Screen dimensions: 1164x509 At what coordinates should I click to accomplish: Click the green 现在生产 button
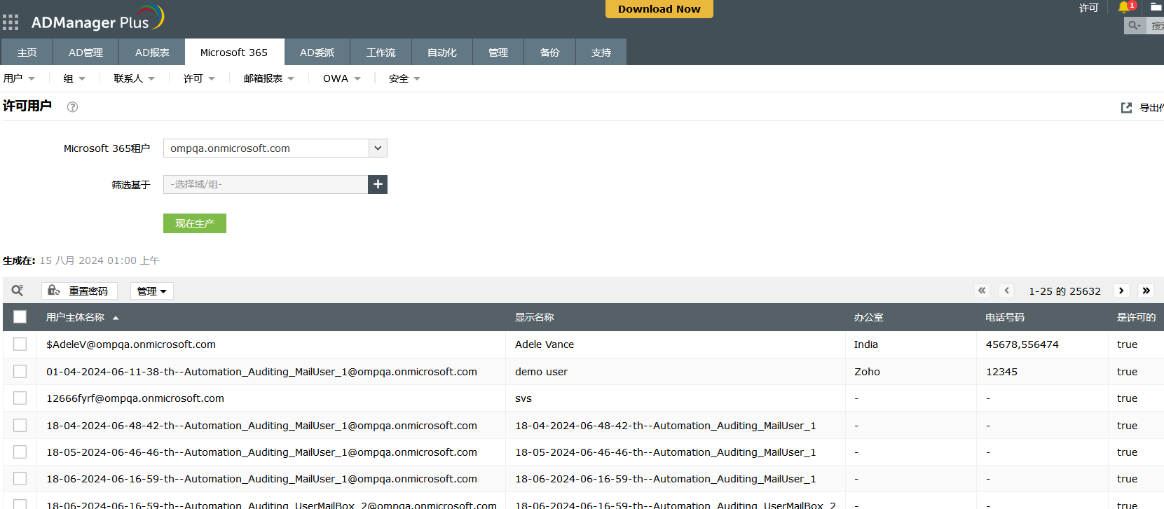click(195, 223)
